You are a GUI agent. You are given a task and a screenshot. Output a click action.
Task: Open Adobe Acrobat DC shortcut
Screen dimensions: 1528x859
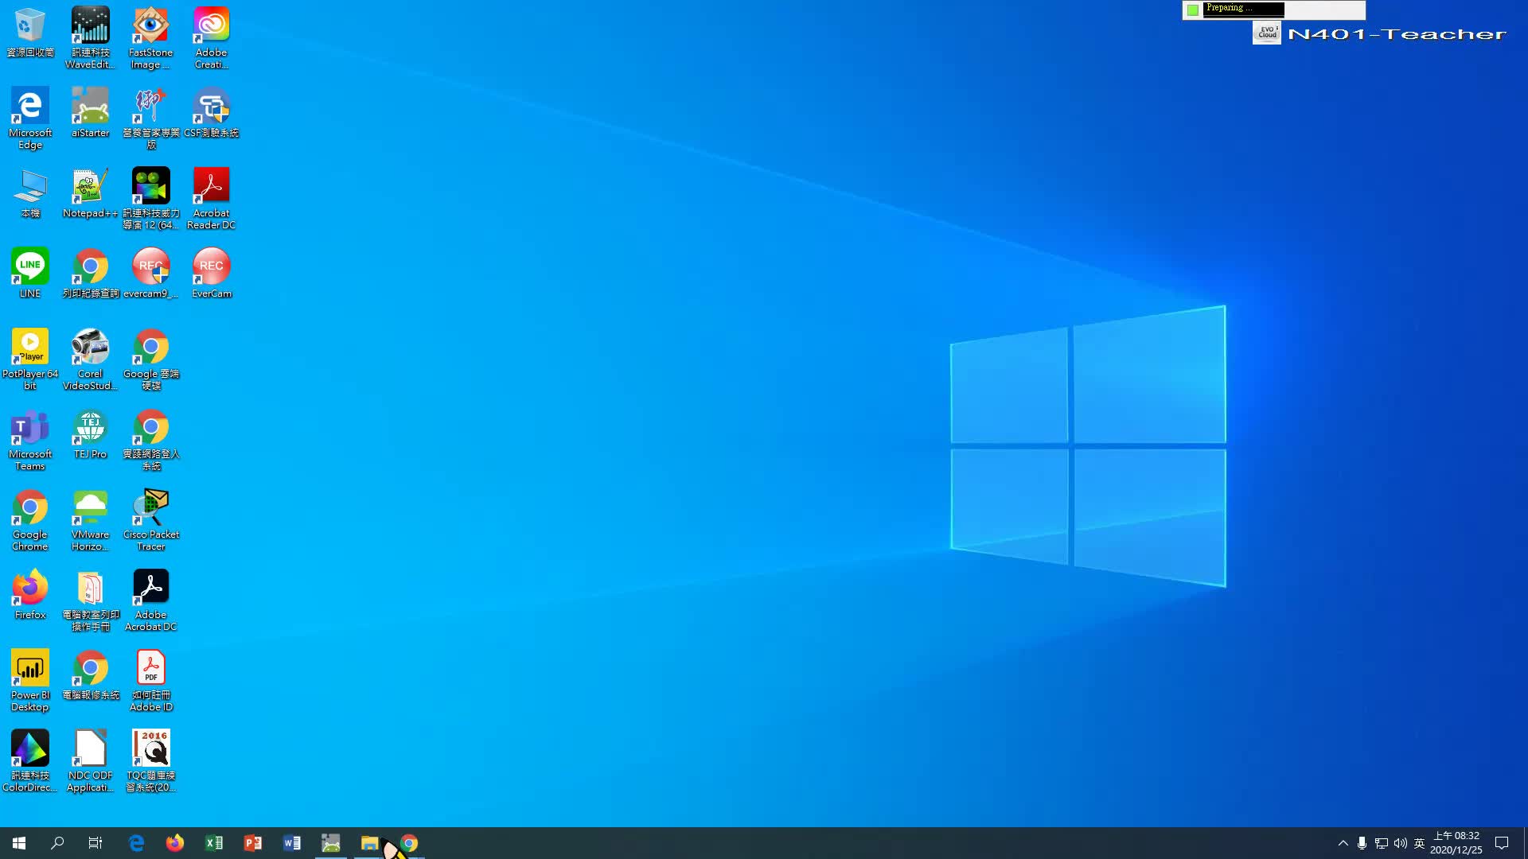[150, 601]
